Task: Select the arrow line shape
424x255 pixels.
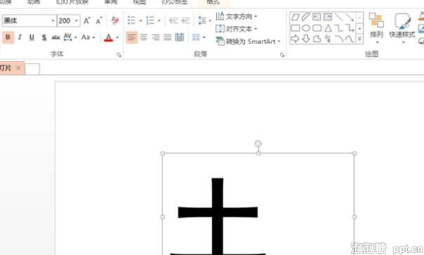Action: 350,18
